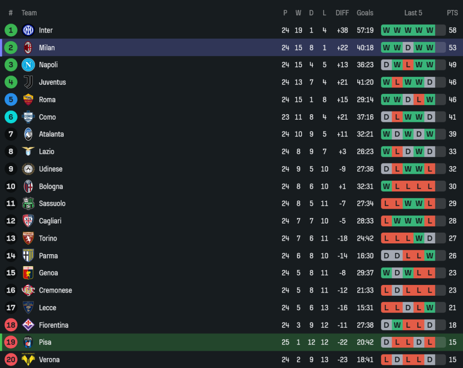Click the Fiorentina club crest icon

click(28, 325)
